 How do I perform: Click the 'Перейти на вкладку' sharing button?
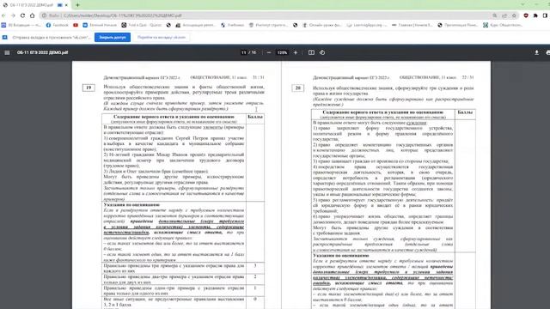(162, 37)
